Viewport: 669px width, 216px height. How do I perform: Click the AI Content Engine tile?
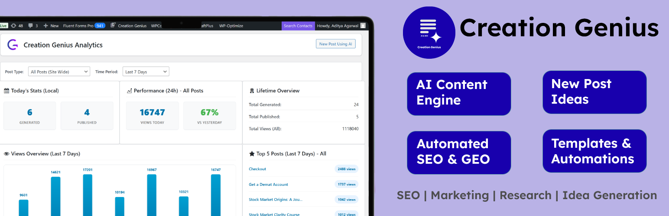coord(459,94)
